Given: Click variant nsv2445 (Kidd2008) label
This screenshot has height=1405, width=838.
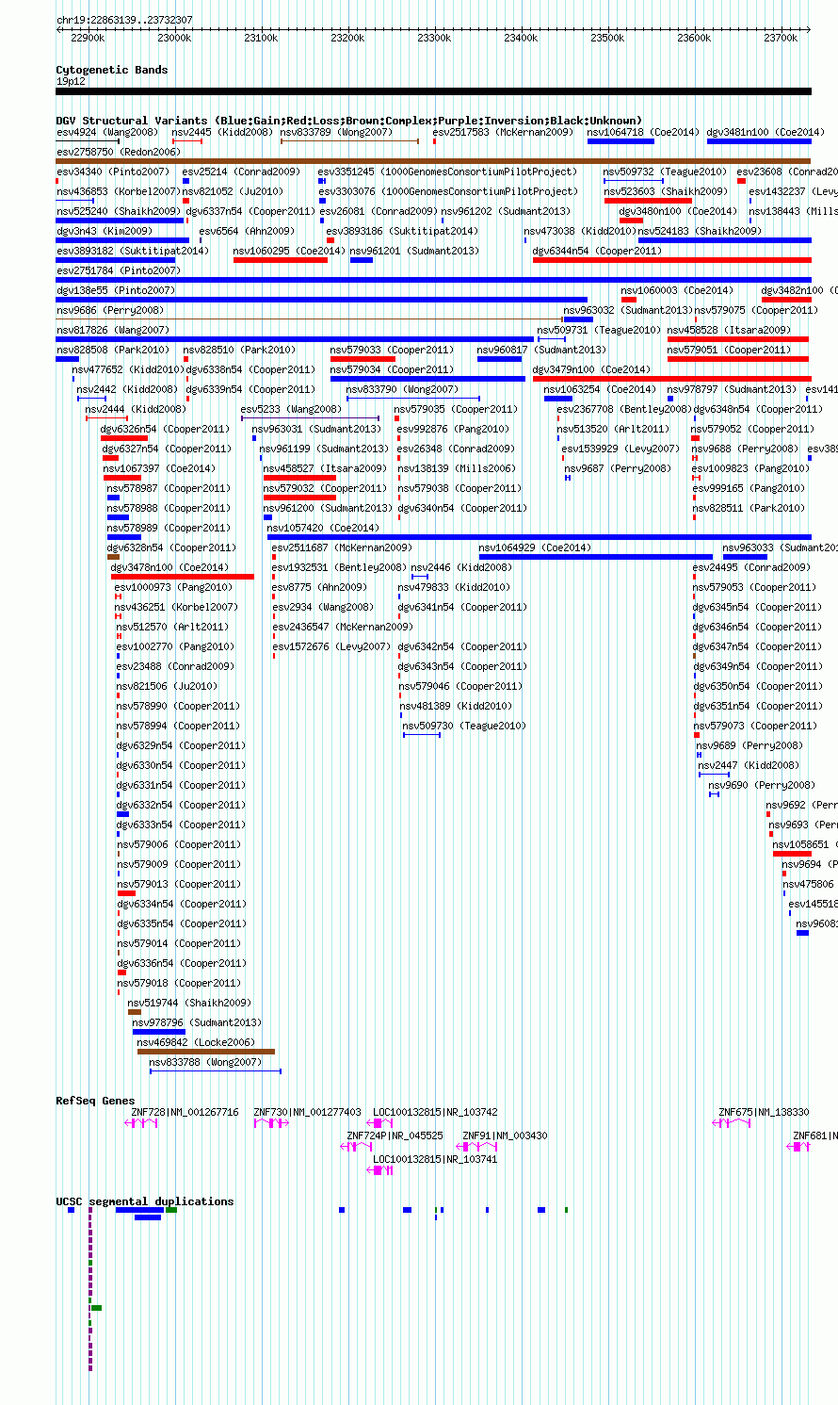Looking at the screenshot, I should 221,132.
